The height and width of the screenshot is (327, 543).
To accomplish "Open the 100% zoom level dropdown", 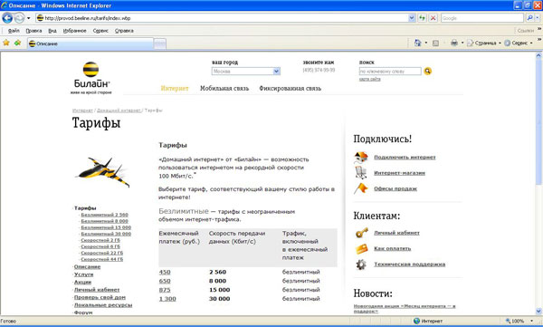I will [x=532, y=321].
